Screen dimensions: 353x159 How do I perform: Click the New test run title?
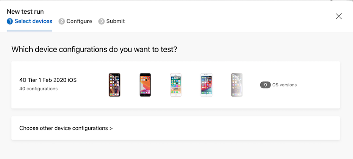(25, 11)
